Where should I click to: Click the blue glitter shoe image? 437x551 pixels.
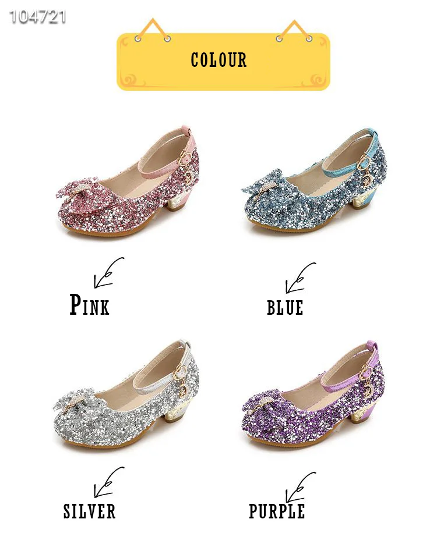click(314, 181)
